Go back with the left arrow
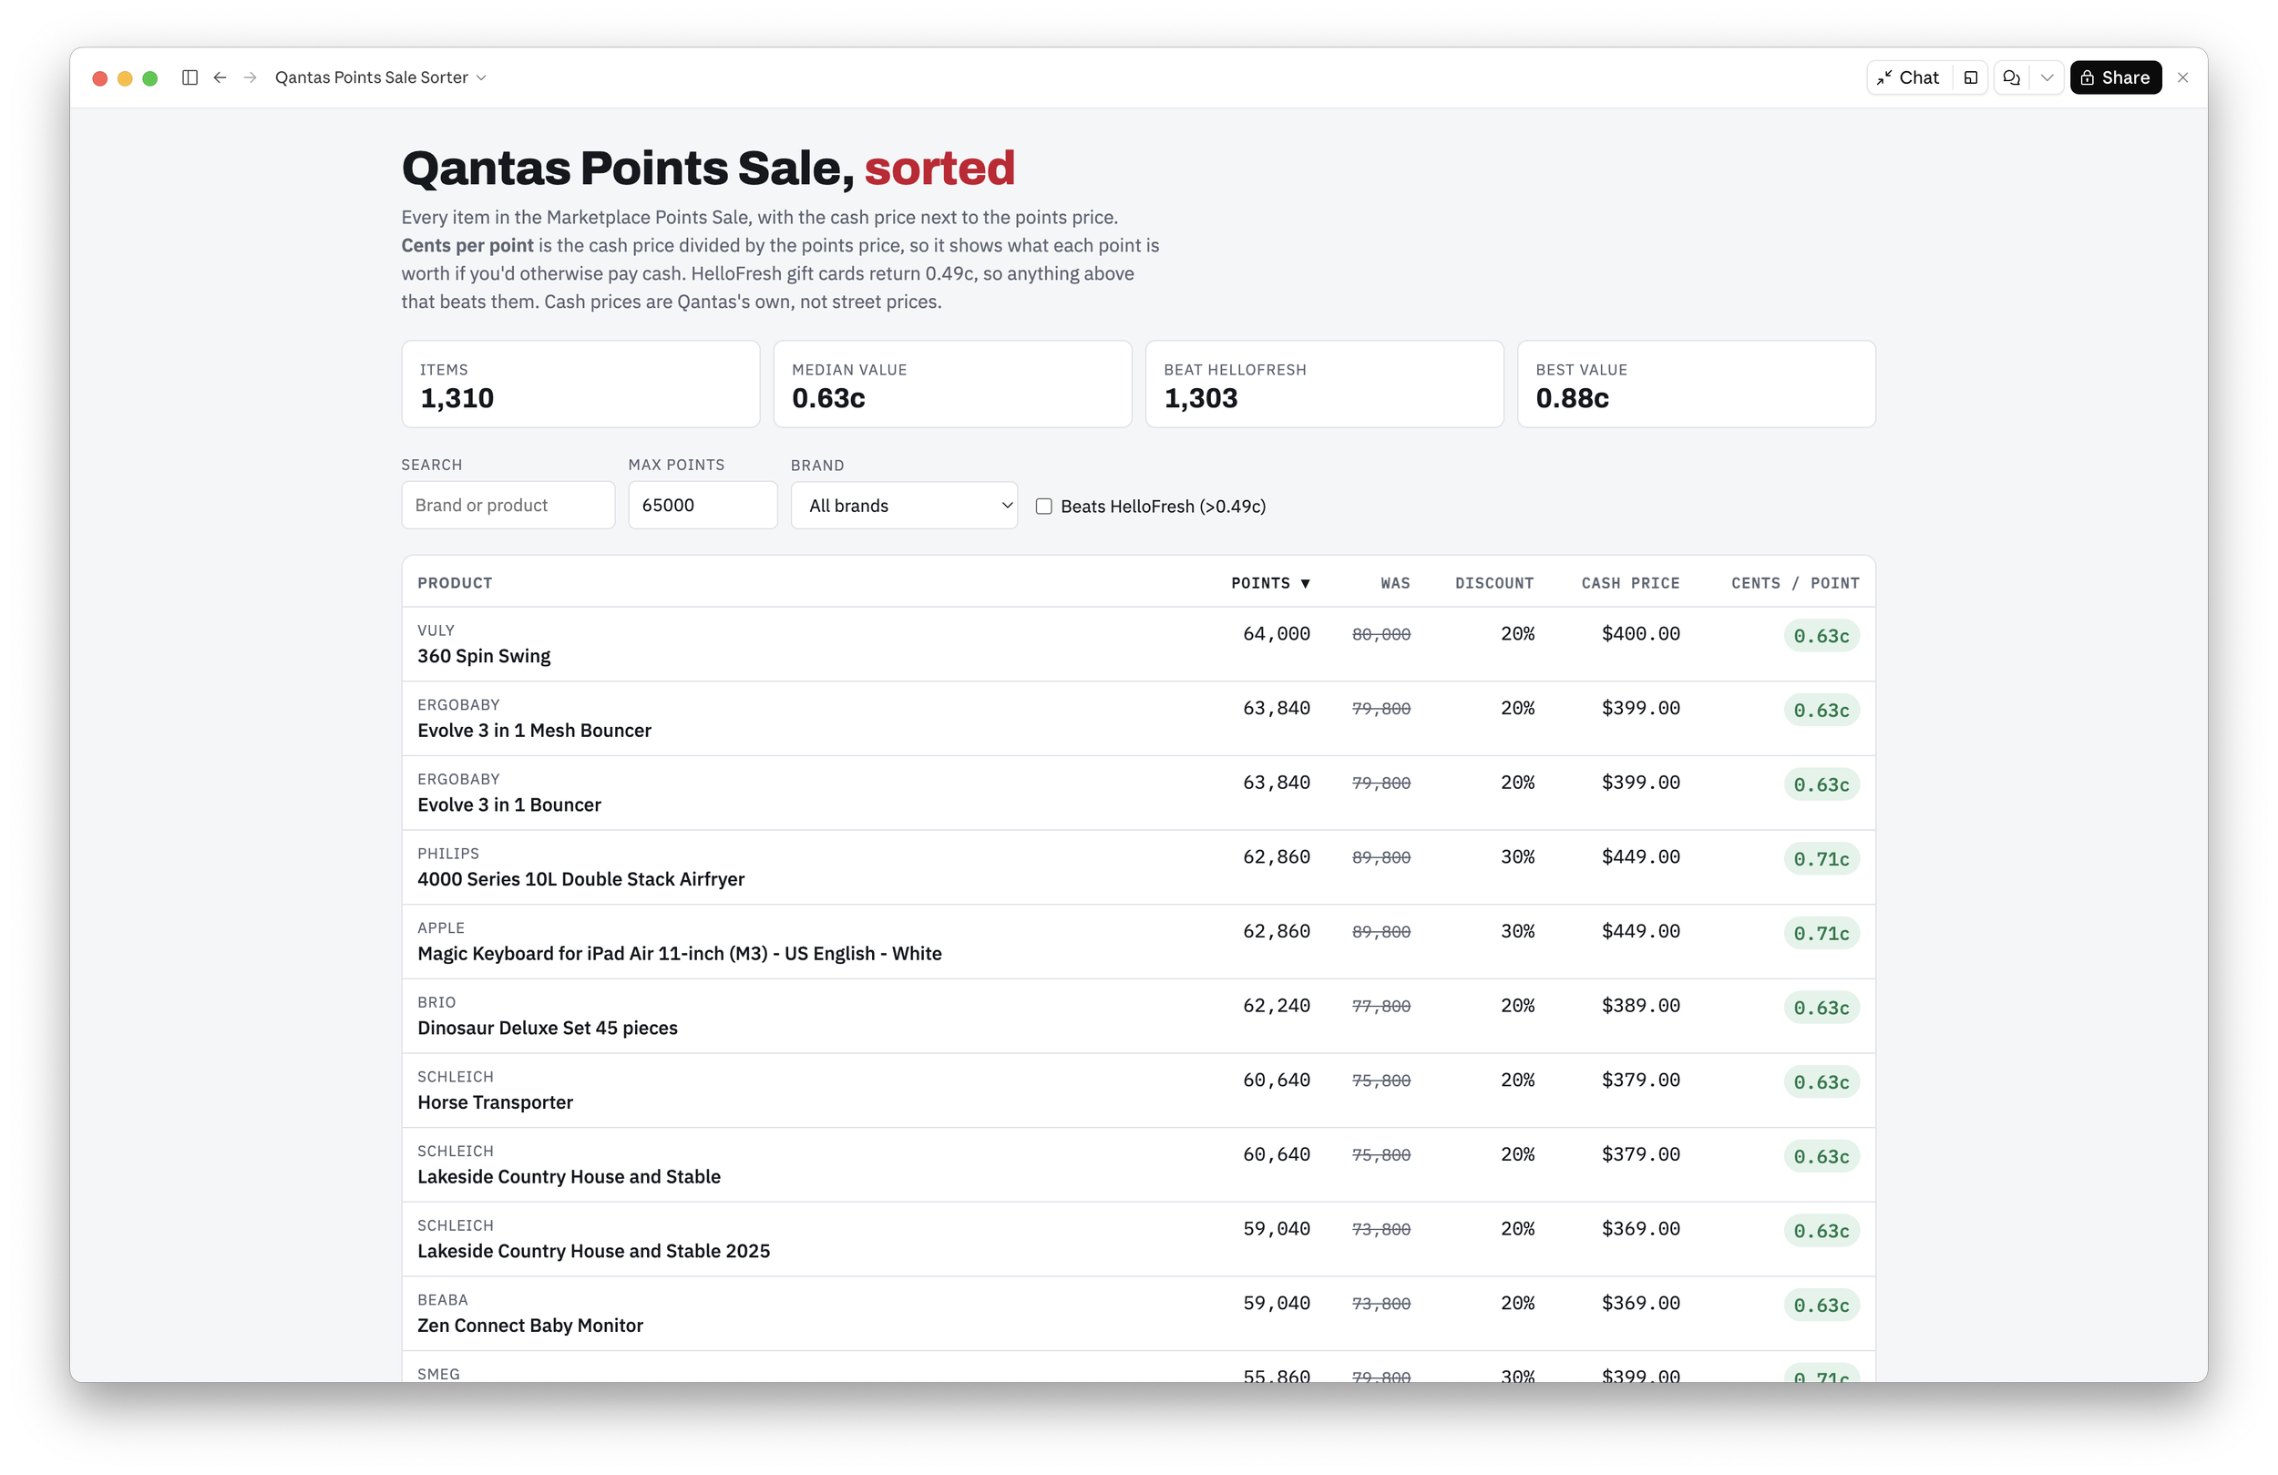The height and width of the screenshot is (1475, 2278). point(221,77)
